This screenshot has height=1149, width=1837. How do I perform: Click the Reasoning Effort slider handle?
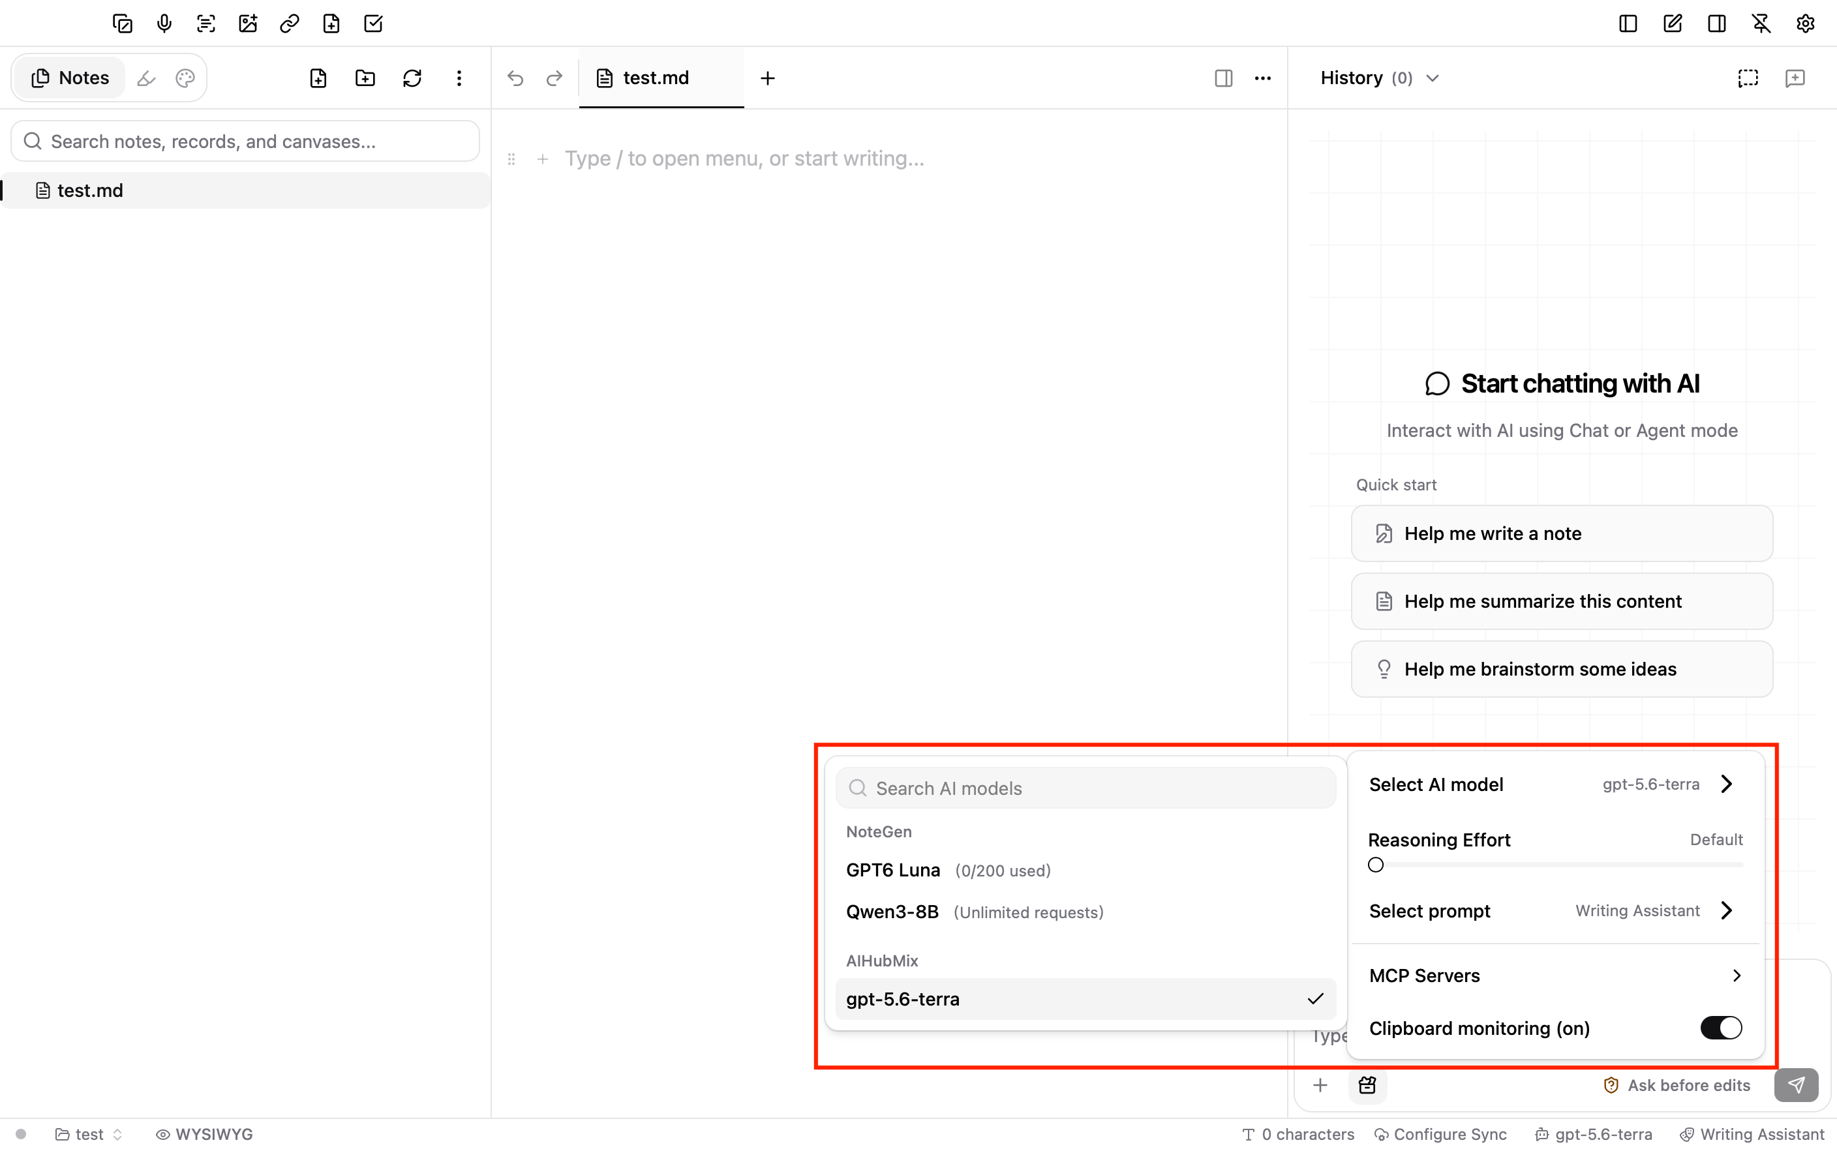(1376, 865)
